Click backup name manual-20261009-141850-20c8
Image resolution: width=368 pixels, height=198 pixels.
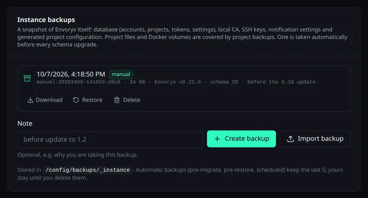coord(78,82)
